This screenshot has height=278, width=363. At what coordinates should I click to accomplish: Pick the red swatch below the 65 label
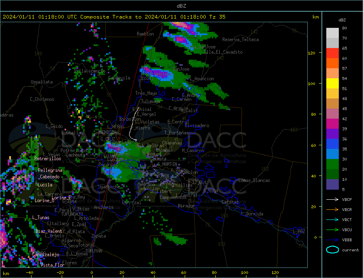pyautogui.click(x=332, y=53)
